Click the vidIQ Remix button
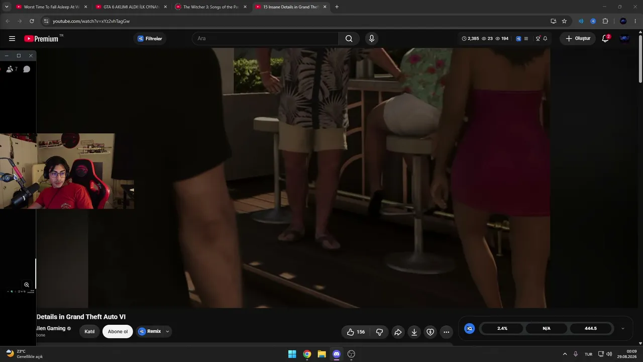Image resolution: width=643 pixels, height=362 pixels. tap(150, 332)
